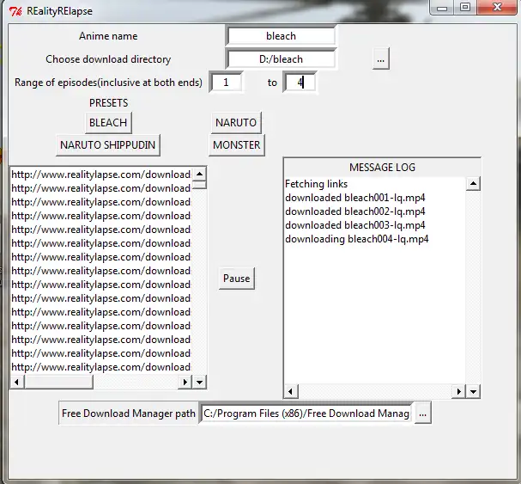Click the download directory field showing D:/bleach
This screenshot has height=484, width=521.
coord(281,59)
